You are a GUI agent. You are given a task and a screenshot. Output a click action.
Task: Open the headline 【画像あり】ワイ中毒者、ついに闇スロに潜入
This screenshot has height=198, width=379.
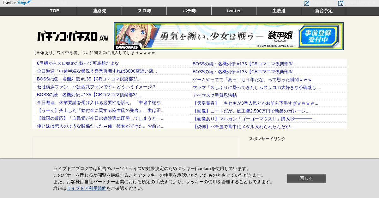pyautogui.click(x=94, y=53)
